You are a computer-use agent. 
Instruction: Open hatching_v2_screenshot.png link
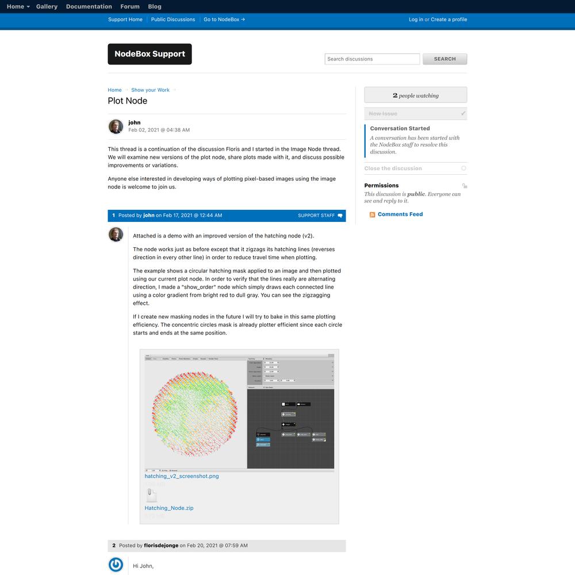pos(182,476)
